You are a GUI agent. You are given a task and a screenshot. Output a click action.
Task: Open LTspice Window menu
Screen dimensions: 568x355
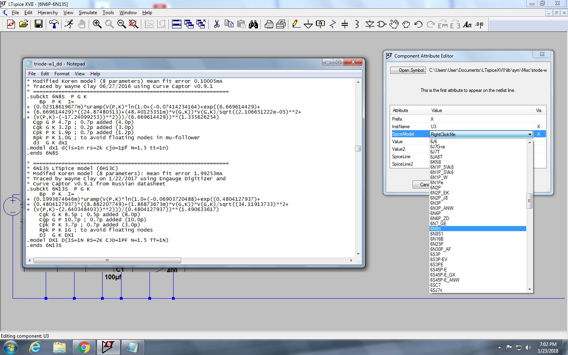(128, 13)
